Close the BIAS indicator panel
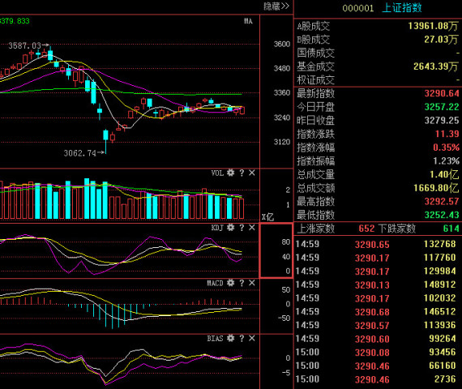The height and width of the screenshot is (389, 462). pos(252,338)
